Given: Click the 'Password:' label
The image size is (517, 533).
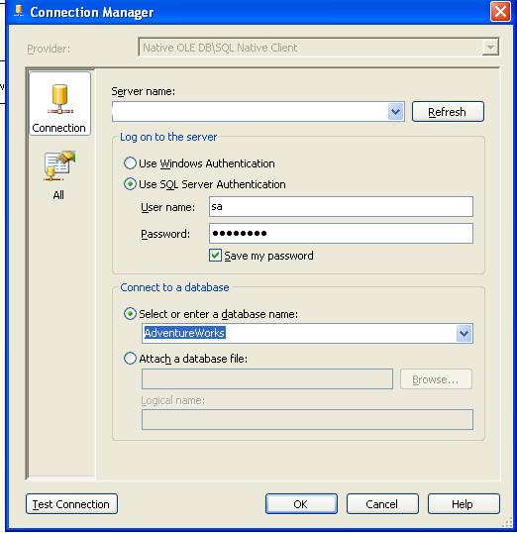Looking at the screenshot, I should 165,234.
